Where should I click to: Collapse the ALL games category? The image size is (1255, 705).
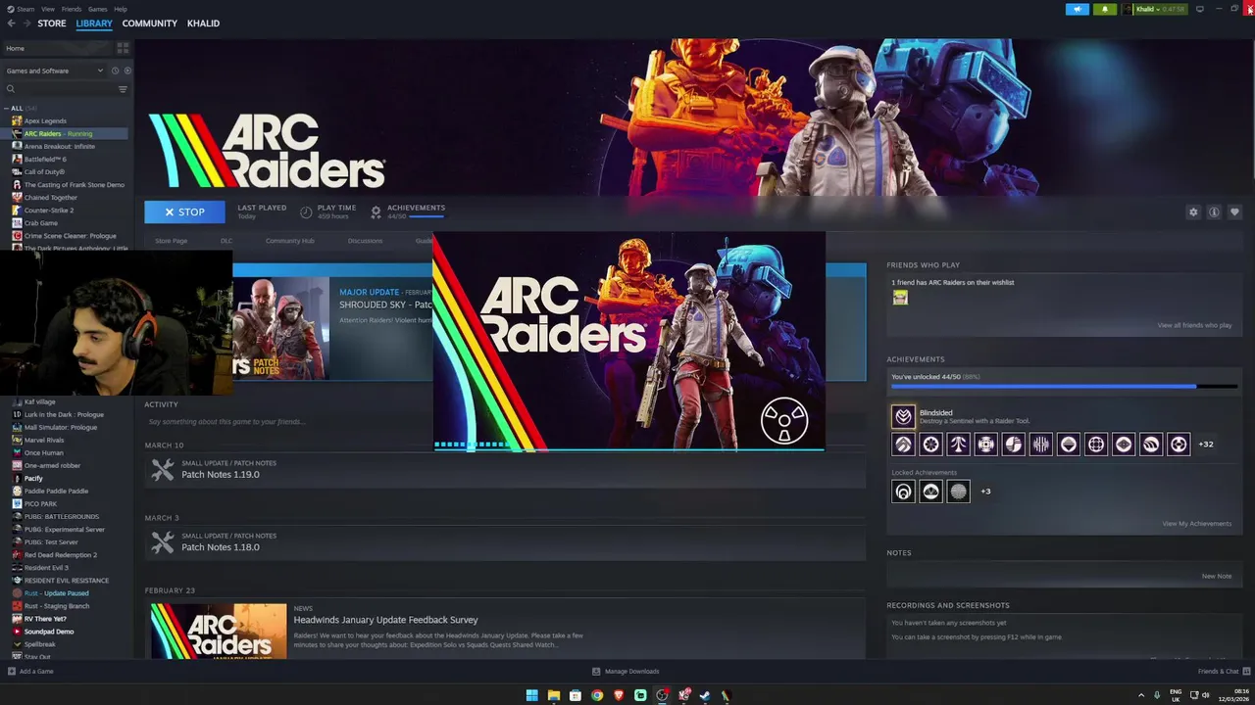tap(7, 108)
